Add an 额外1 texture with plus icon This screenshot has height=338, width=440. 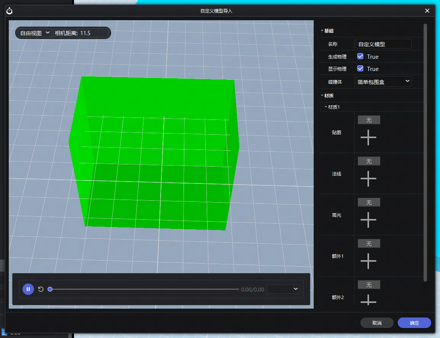[x=368, y=261]
